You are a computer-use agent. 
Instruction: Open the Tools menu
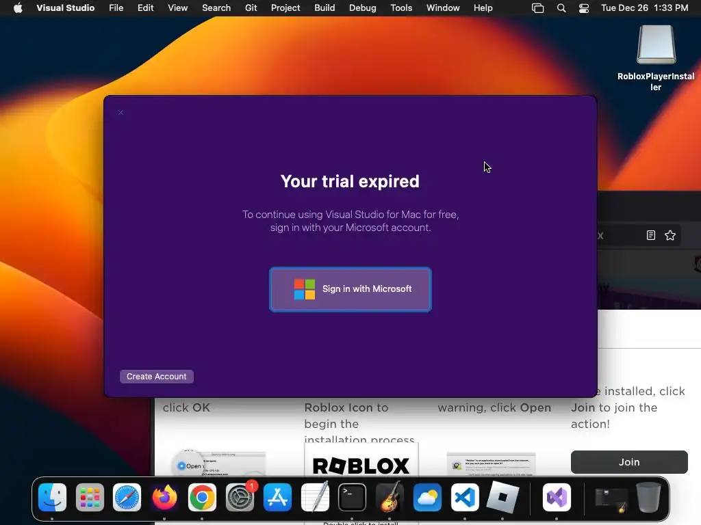pos(401,8)
